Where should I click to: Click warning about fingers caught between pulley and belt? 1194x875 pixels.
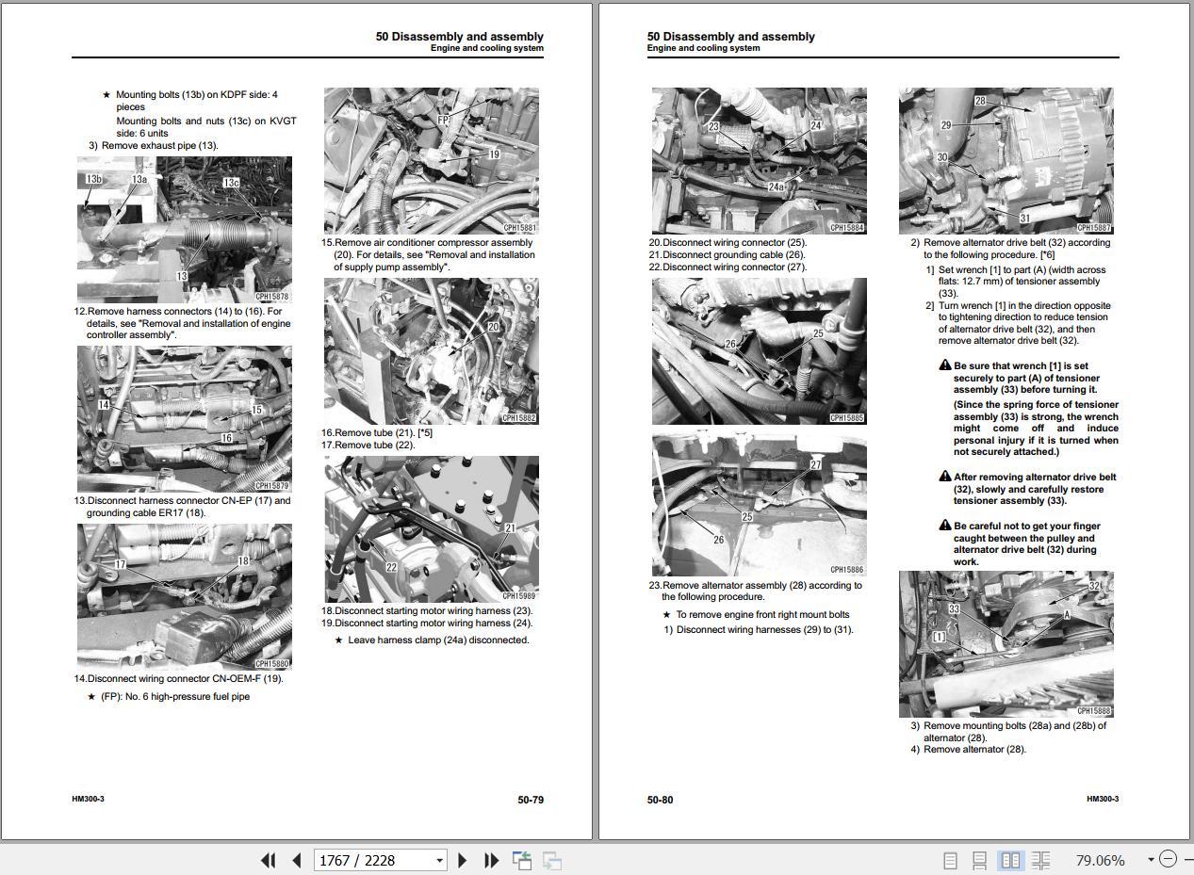pyautogui.click(x=1024, y=543)
